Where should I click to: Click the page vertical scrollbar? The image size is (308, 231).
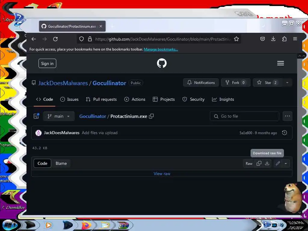(299, 120)
